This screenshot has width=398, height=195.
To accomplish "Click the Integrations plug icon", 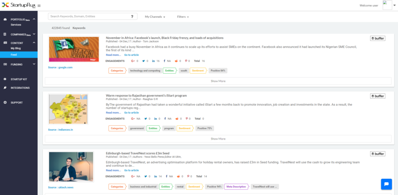I will 5,88.
